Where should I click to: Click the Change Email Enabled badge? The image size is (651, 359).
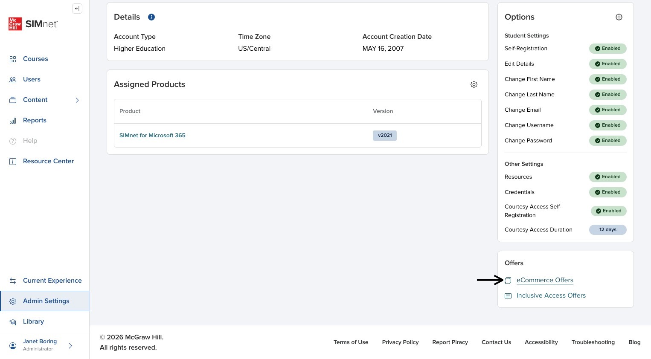point(608,110)
